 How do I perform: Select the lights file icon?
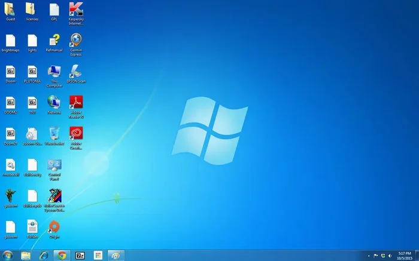[x=32, y=41]
